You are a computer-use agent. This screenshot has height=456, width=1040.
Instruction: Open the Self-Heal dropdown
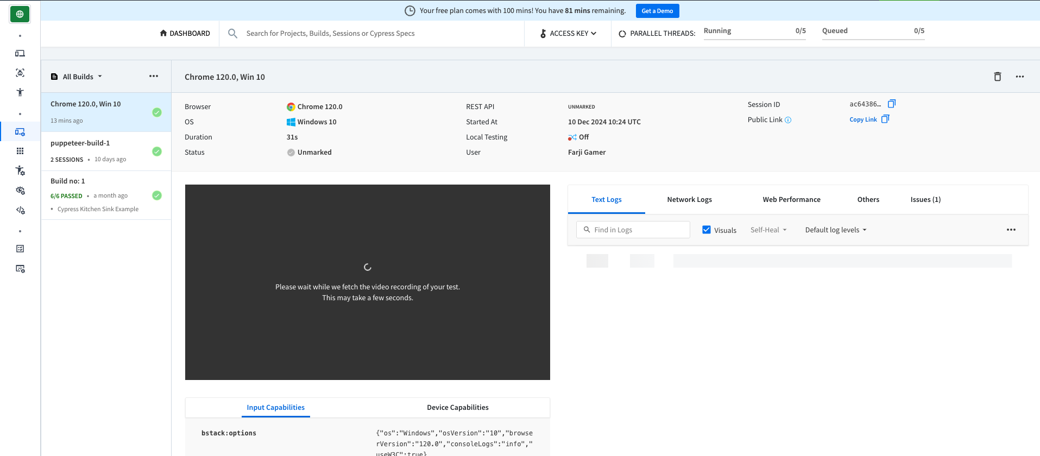768,230
